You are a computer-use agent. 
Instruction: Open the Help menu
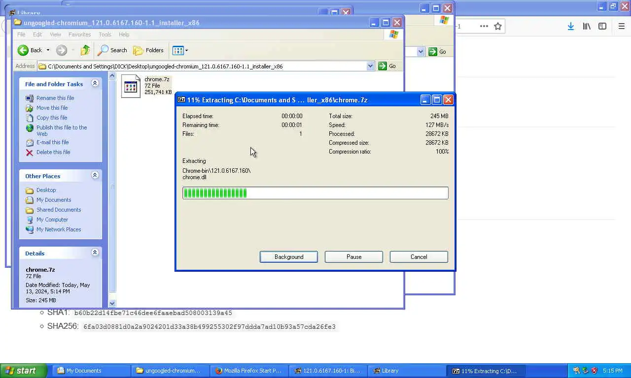(x=124, y=34)
